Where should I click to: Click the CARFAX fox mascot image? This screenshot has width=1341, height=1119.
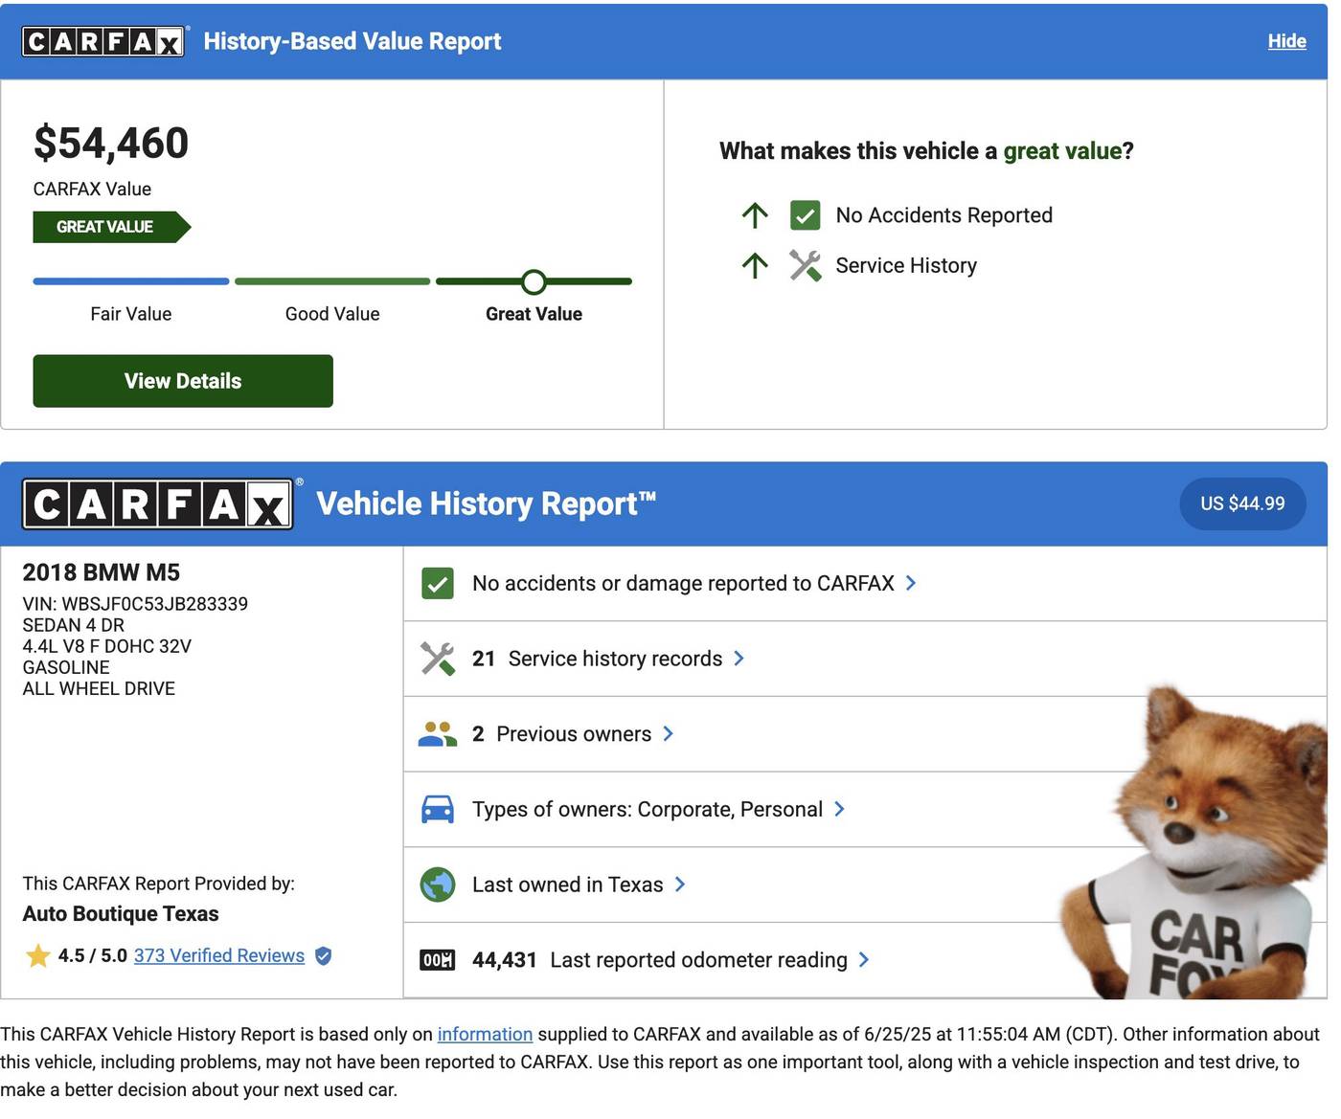click(x=1193, y=842)
